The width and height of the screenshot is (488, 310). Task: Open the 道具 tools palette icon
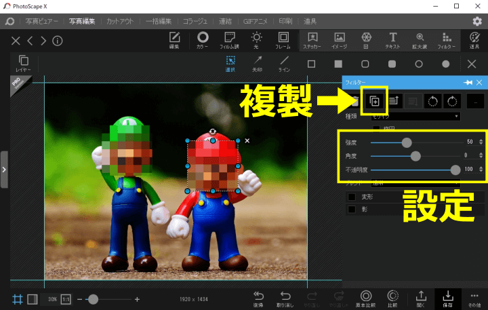[x=474, y=41]
